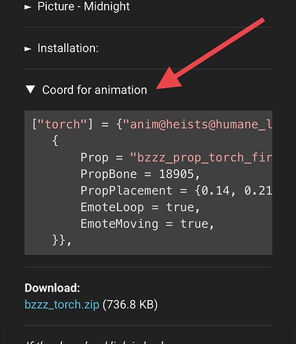The height and width of the screenshot is (344, 296).
Task: Click the ["torch"] key in code block
Action: (63, 125)
